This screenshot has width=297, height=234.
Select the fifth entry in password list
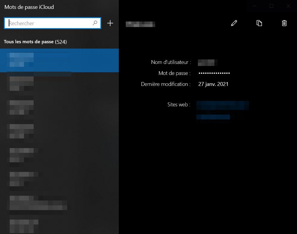click(x=59, y=155)
